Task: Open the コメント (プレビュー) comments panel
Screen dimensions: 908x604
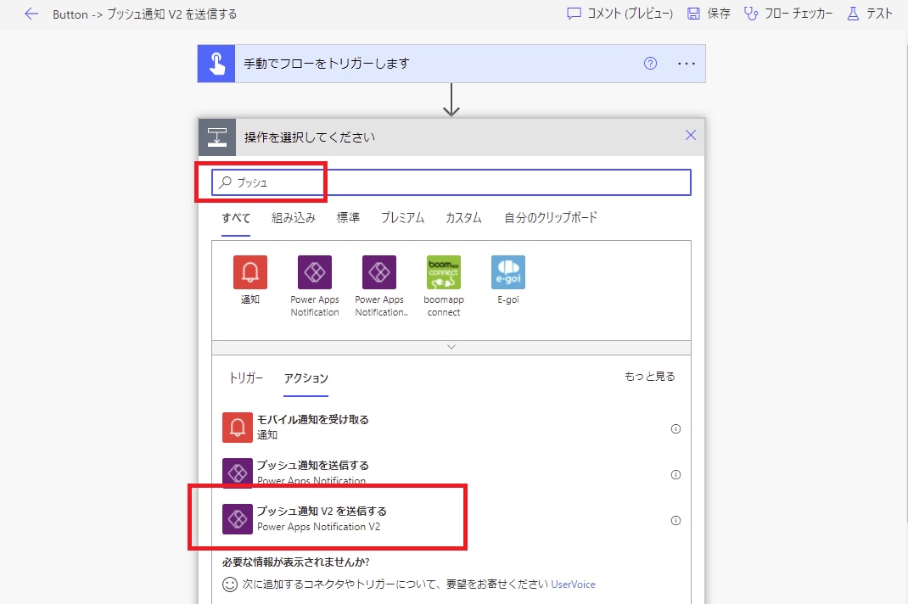Action: point(619,14)
